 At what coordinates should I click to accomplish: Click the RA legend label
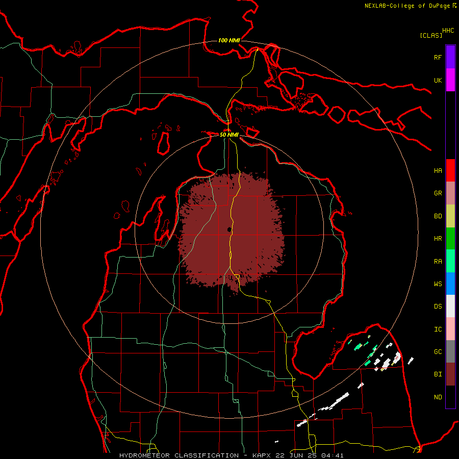[x=438, y=262]
